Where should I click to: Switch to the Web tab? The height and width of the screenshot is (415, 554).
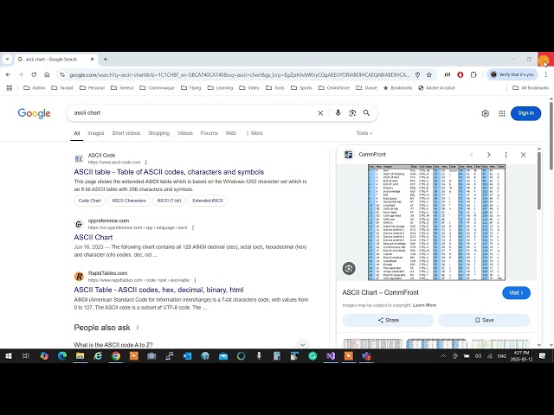tap(231, 133)
